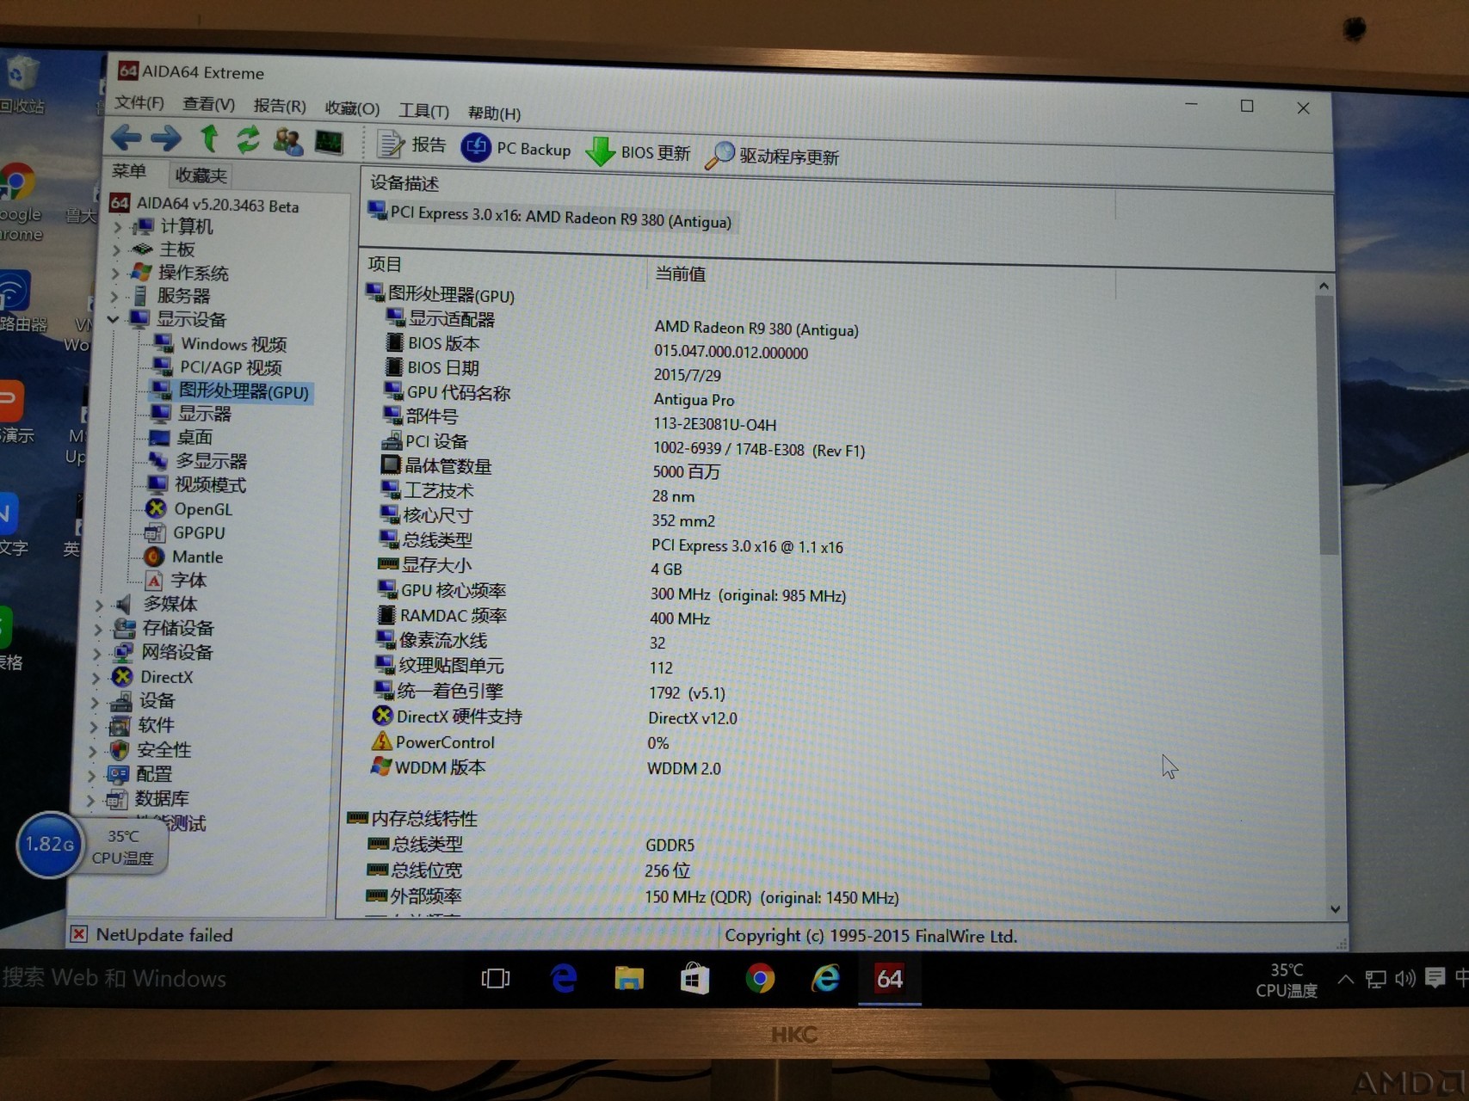Click the scrollbar down arrow in details pane
Viewport: 1469px width, 1101px height.
point(1335,907)
